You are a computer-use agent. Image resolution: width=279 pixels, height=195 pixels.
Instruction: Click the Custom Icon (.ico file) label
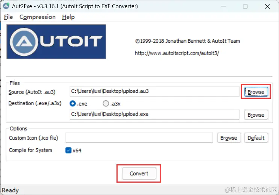[33, 138]
